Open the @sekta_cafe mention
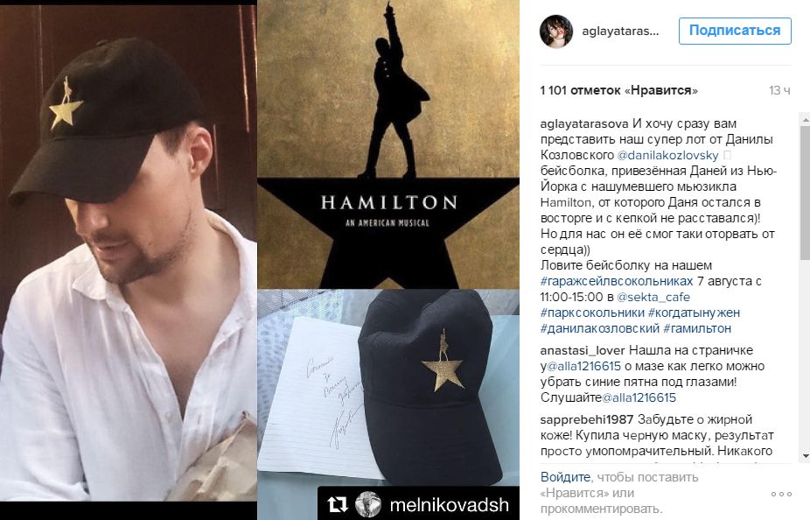Viewport: 810px width, 520px height. (x=653, y=298)
